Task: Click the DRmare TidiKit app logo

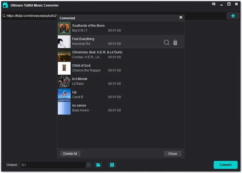Action: pos(6,5)
